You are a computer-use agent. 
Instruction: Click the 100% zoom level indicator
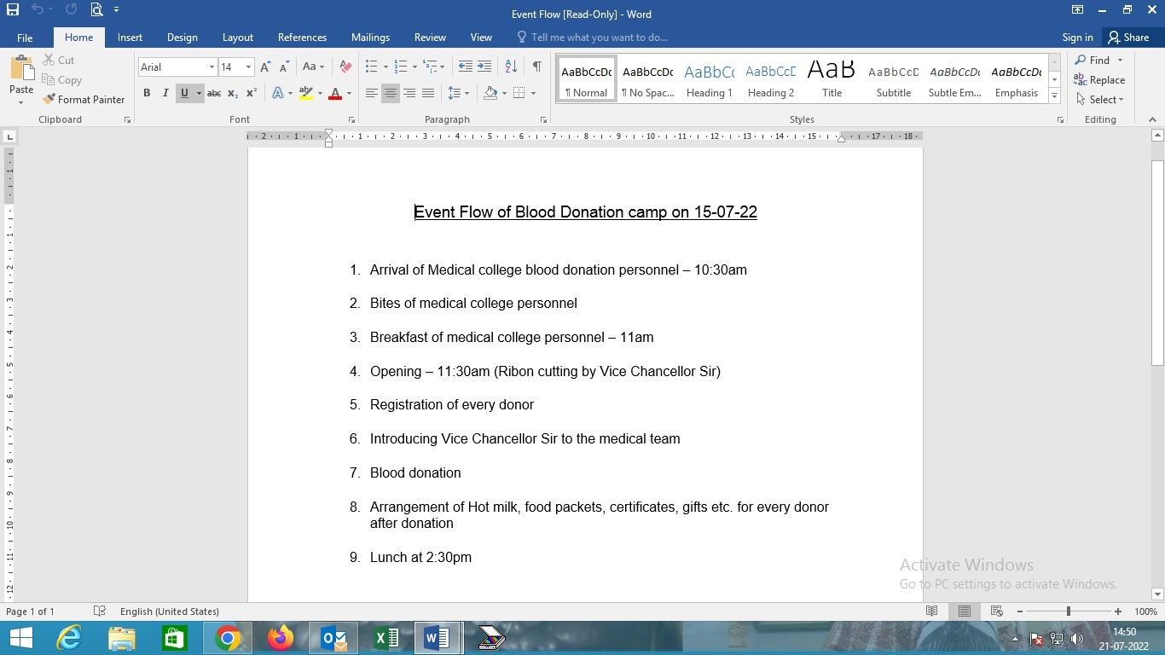[1145, 612]
